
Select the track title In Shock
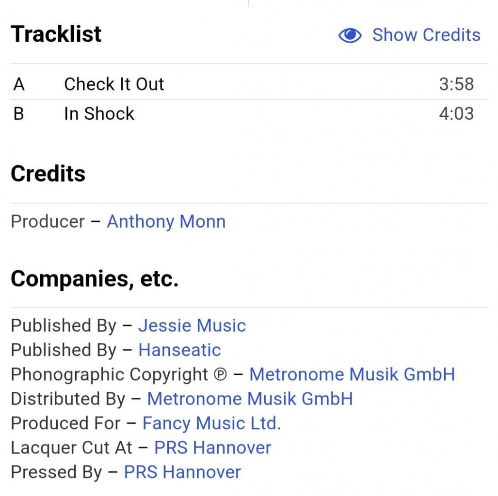tap(99, 114)
